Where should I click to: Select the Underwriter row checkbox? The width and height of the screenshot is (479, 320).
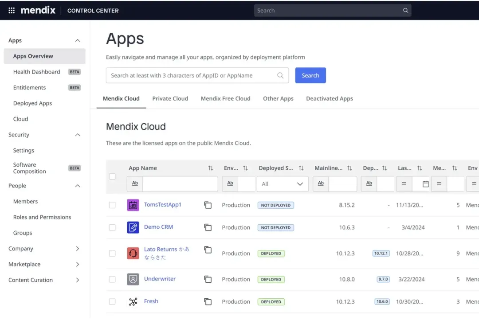coord(112,279)
